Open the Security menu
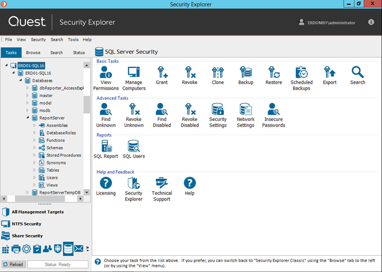 [x=38, y=40]
